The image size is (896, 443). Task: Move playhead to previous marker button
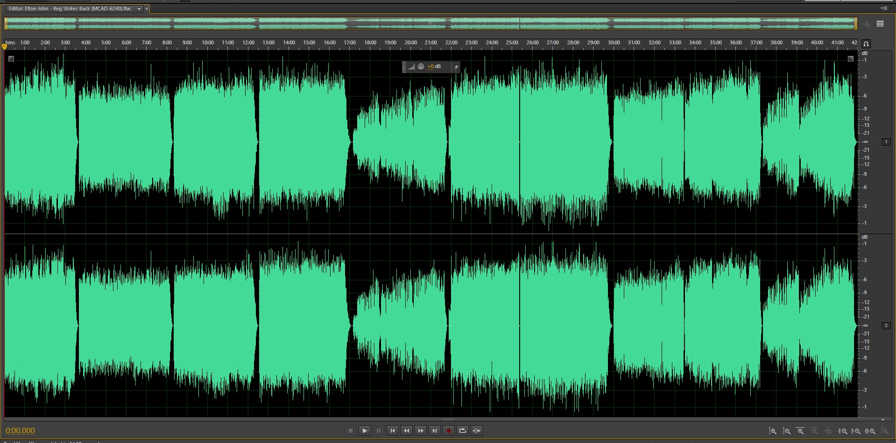click(x=392, y=430)
